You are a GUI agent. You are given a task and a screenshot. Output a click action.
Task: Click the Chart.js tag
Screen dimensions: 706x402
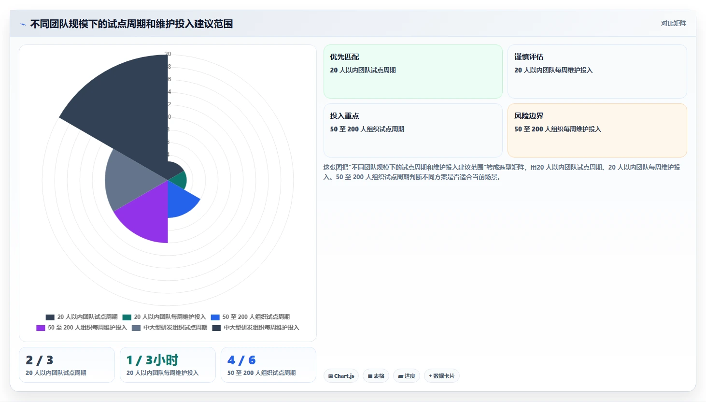[341, 376]
